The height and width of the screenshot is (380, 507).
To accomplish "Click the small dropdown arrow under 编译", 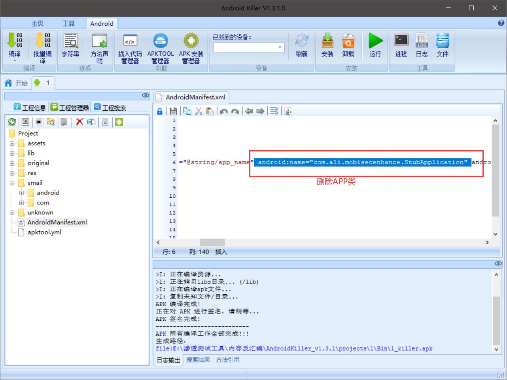I will [15, 61].
